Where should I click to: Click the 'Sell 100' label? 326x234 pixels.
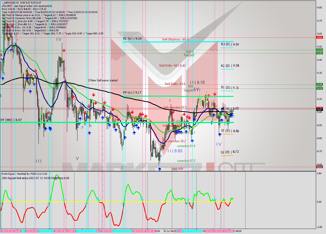[177, 169]
